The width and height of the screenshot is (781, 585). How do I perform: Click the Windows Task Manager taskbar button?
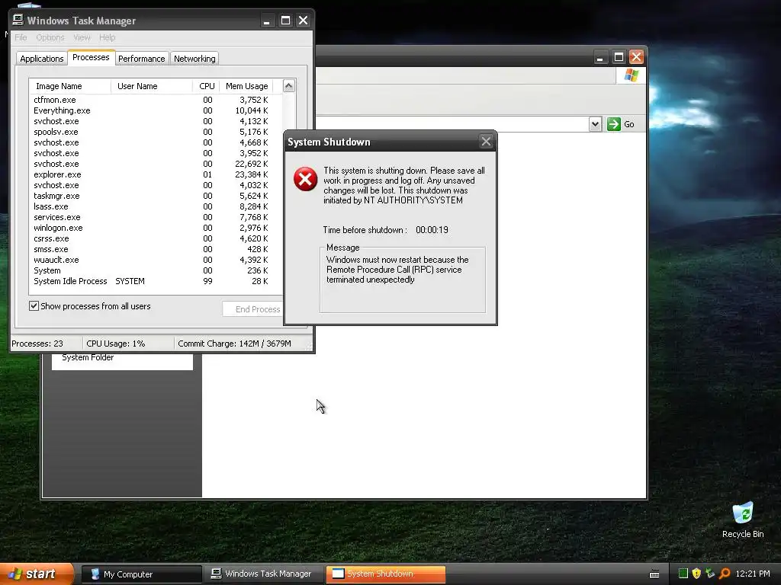pos(263,574)
